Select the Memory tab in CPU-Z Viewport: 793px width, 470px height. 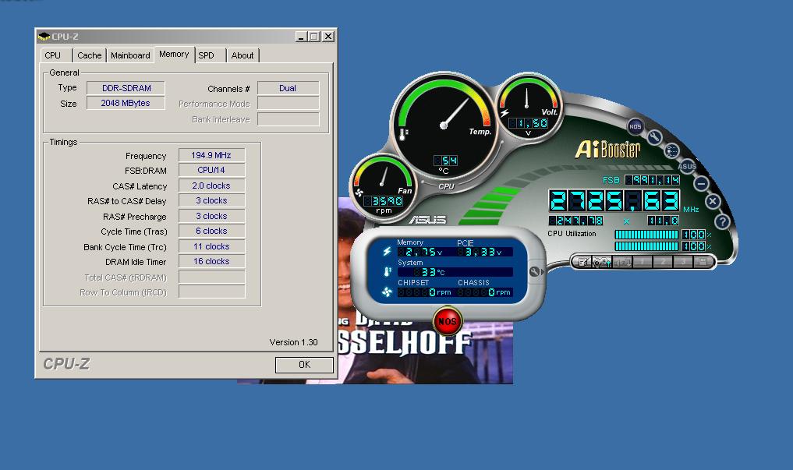174,55
